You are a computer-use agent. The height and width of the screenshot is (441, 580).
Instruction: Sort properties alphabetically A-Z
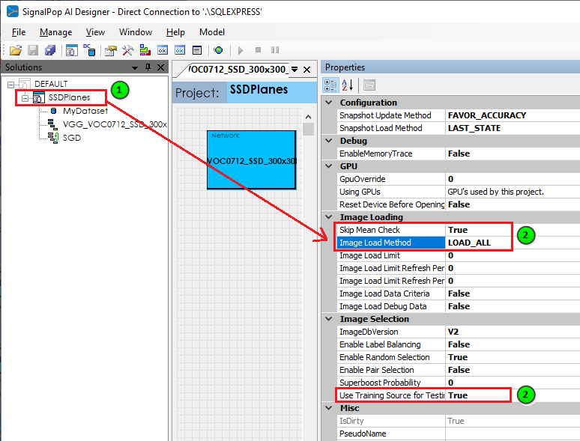coord(348,85)
